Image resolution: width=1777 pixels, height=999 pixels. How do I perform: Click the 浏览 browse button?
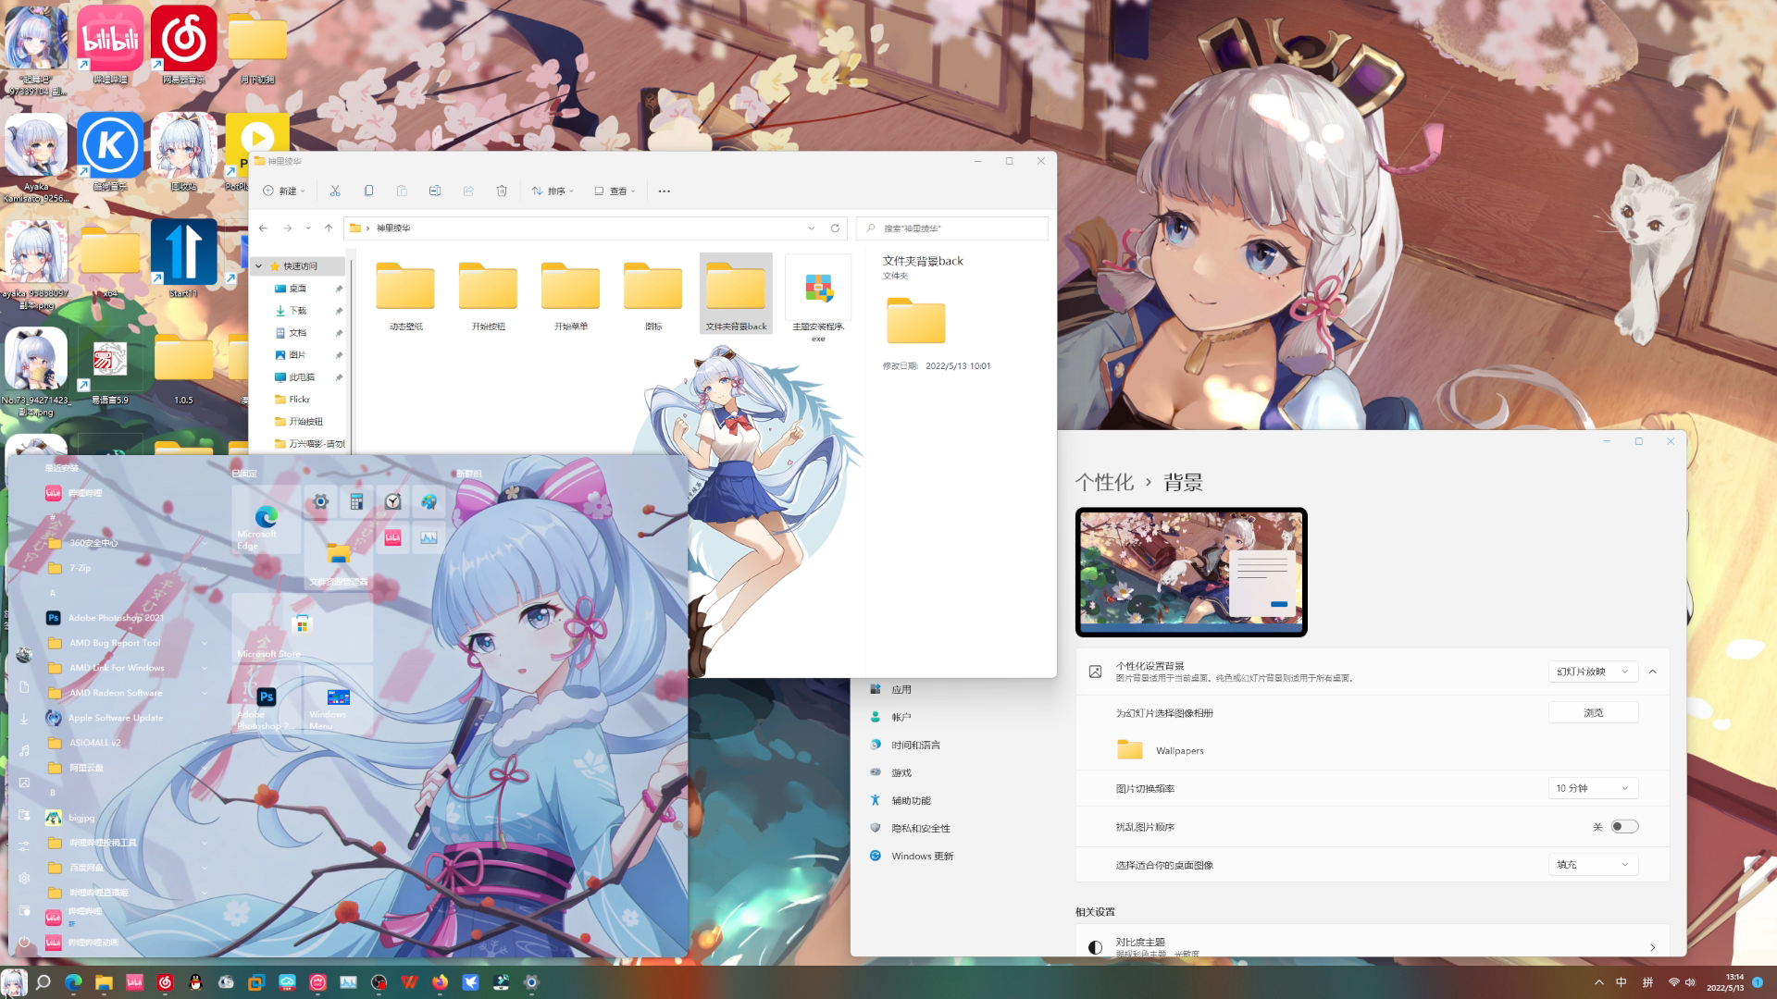point(1593,713)
